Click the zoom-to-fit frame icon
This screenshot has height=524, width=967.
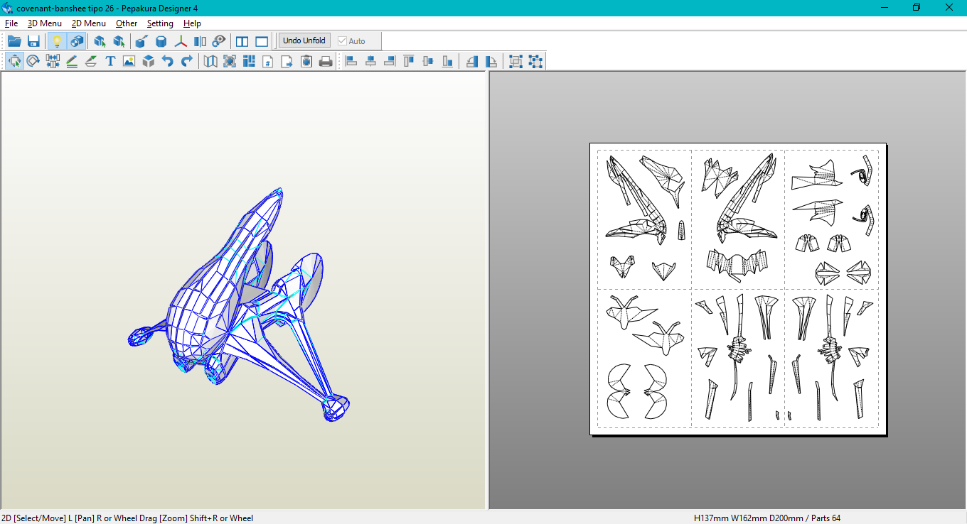230,61
